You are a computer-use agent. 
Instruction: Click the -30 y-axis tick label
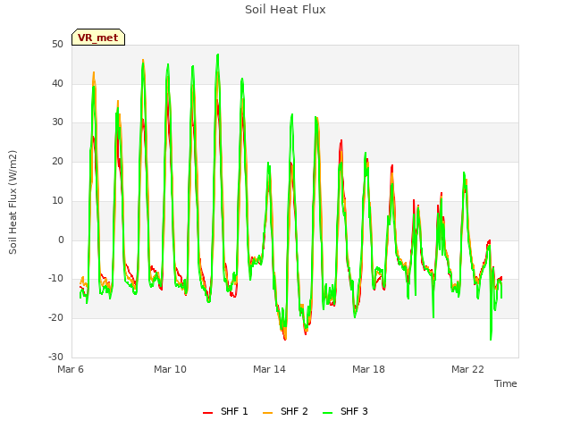56,357
